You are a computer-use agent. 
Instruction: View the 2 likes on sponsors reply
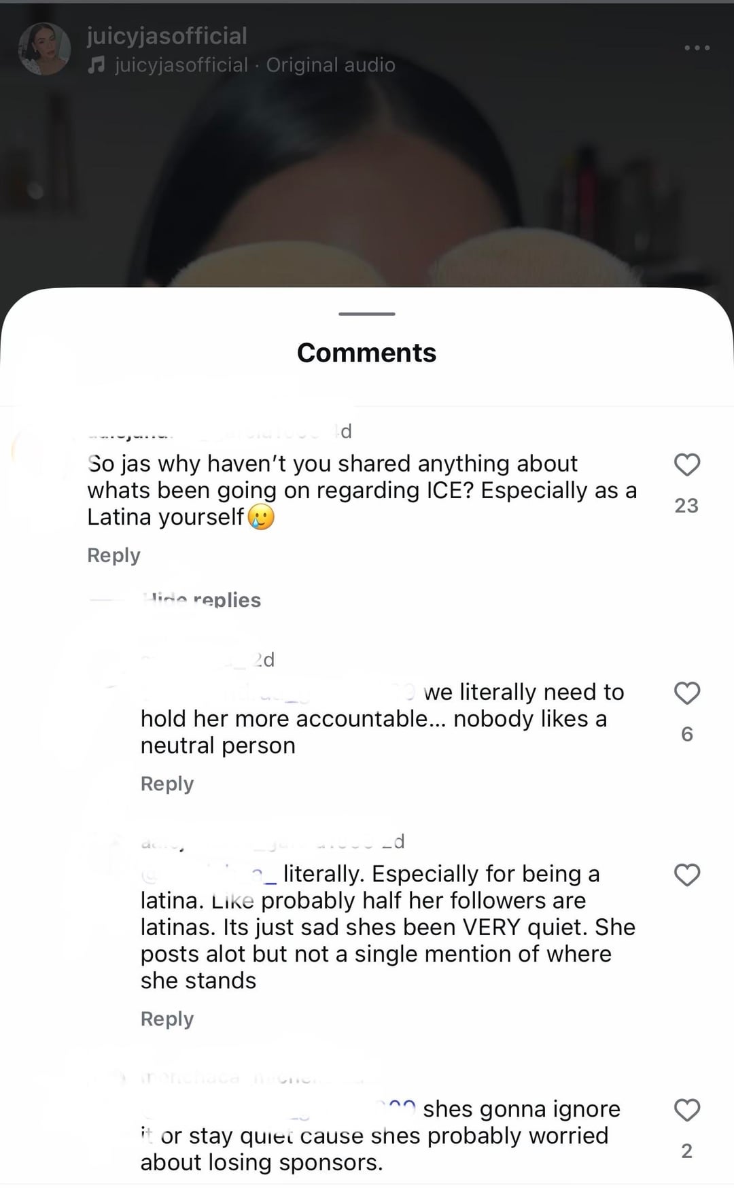tap(686, 1151)
